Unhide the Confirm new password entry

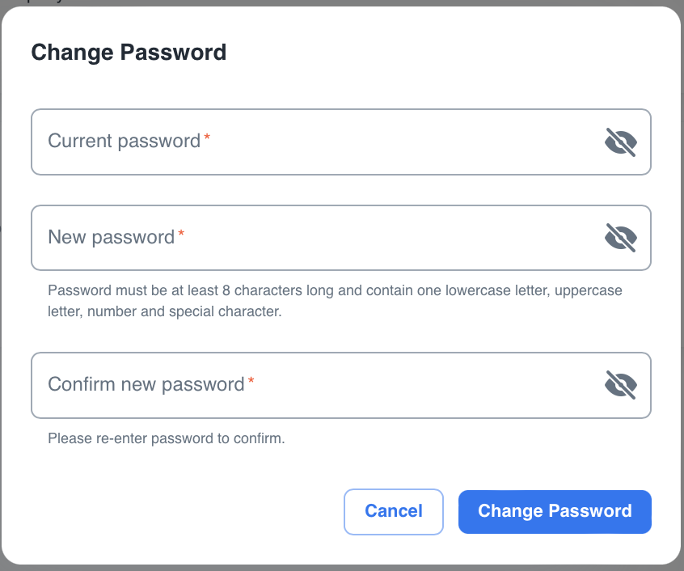[x=621, y=385]
